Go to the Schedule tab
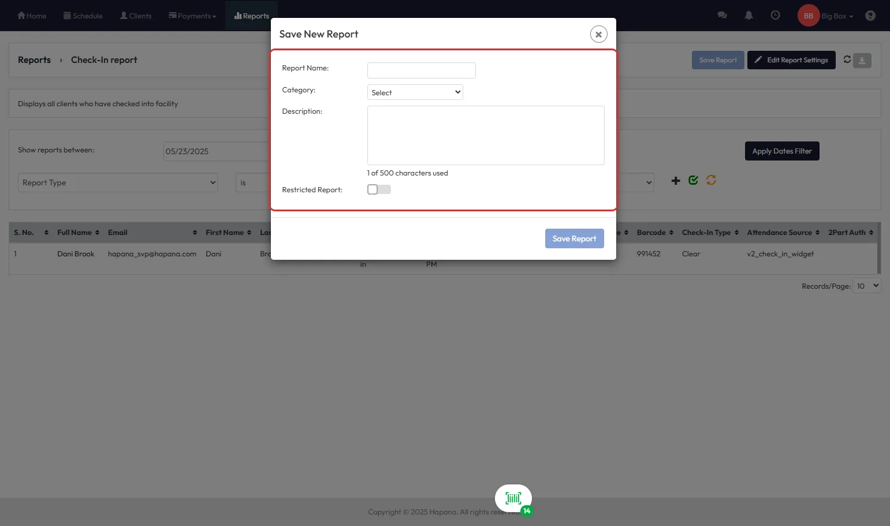 click(83, 16)
